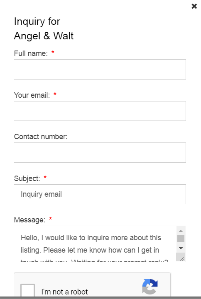Click the "Your email:" label

[32, 95]
